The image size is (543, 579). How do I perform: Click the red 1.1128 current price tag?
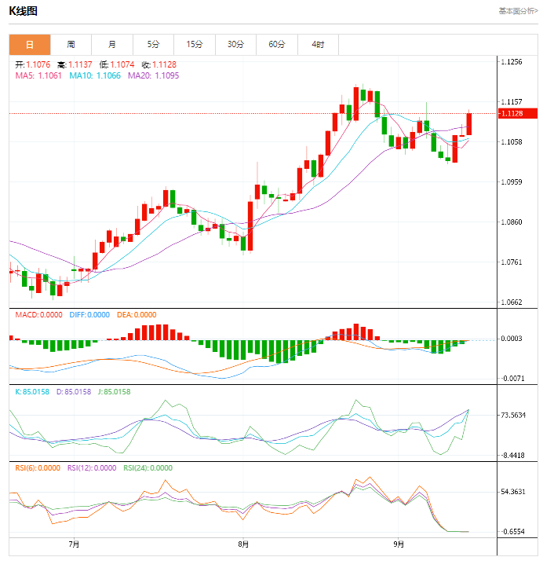pos(518,113)
